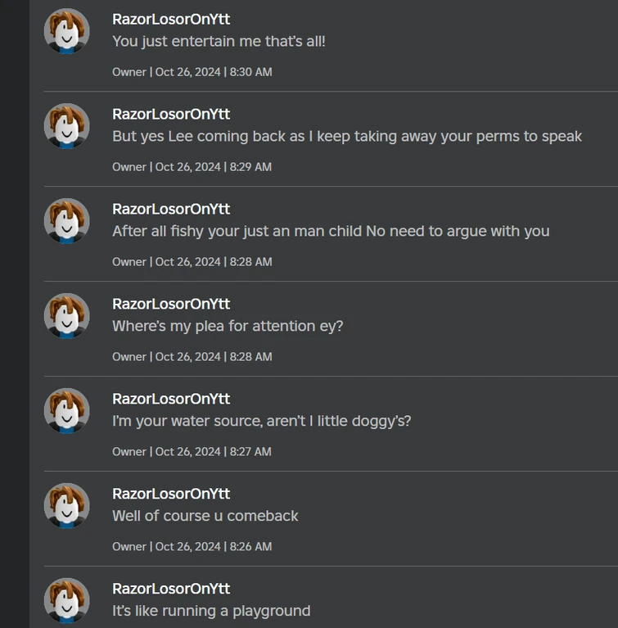Open username above "I'm your water source" post
618x628 pixels.
click(171, 399)
